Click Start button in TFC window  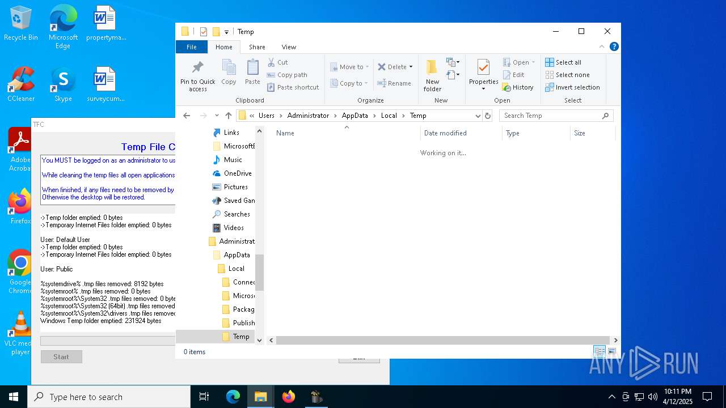tap(61, 357)
